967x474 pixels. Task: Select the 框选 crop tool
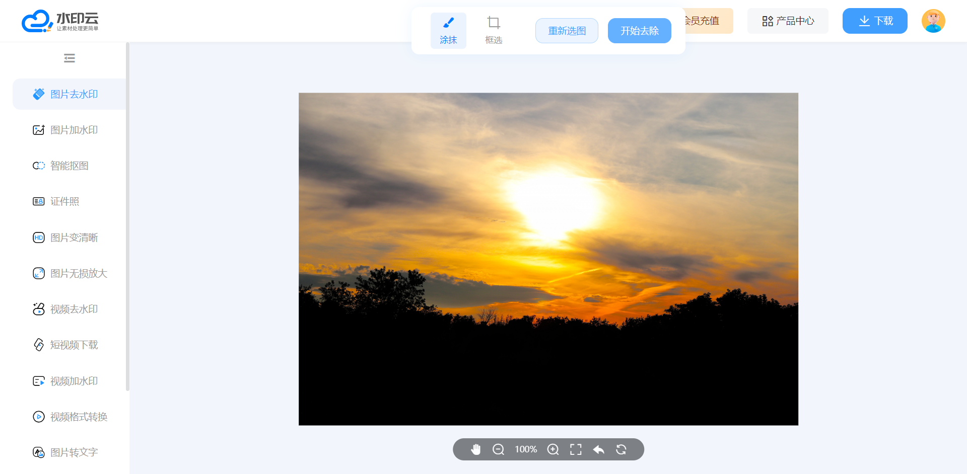pos(494,31)
